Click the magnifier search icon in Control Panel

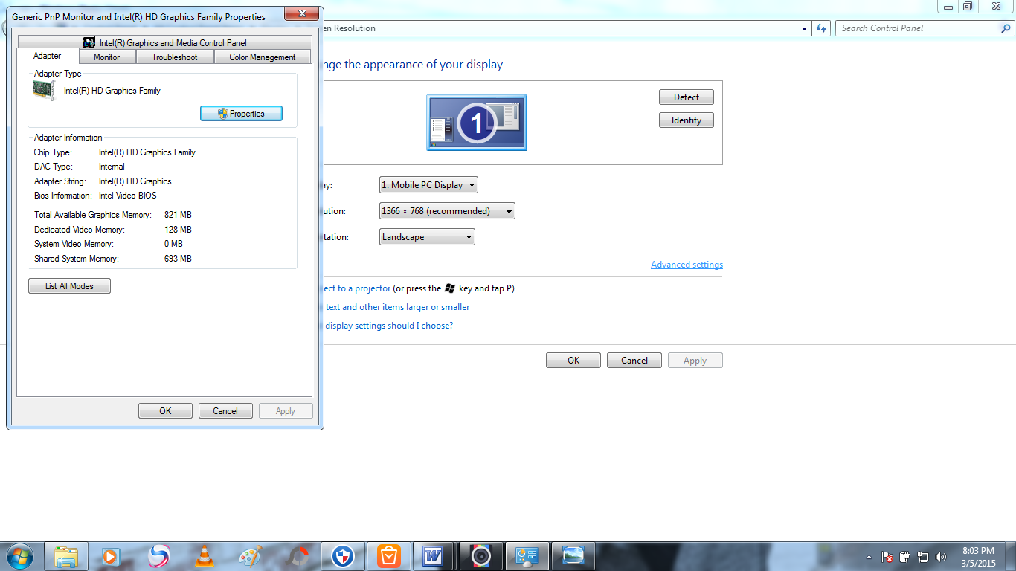tap(1006, 28)
